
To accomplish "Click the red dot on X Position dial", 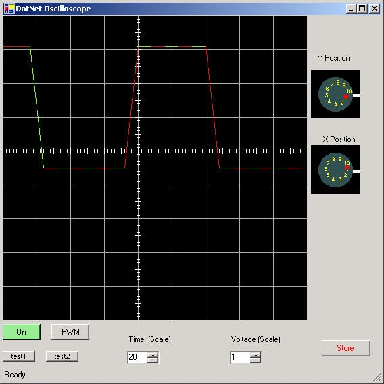I will pos(347,168).
